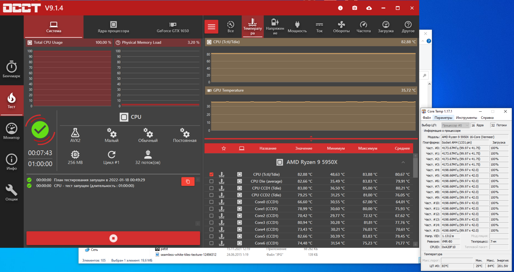This screenshot has width=514, height=272.
Task: Open the Справка menu in Core Temp
Action: pos(487,118)
